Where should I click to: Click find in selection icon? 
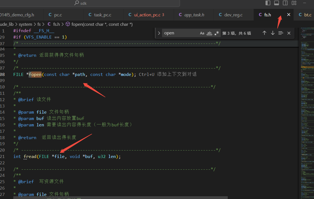[281, 33]
